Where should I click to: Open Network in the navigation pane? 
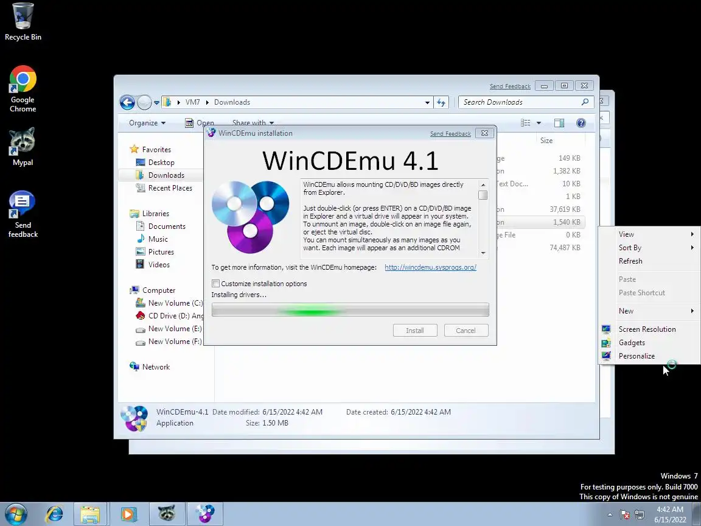[x=156, y=366]
